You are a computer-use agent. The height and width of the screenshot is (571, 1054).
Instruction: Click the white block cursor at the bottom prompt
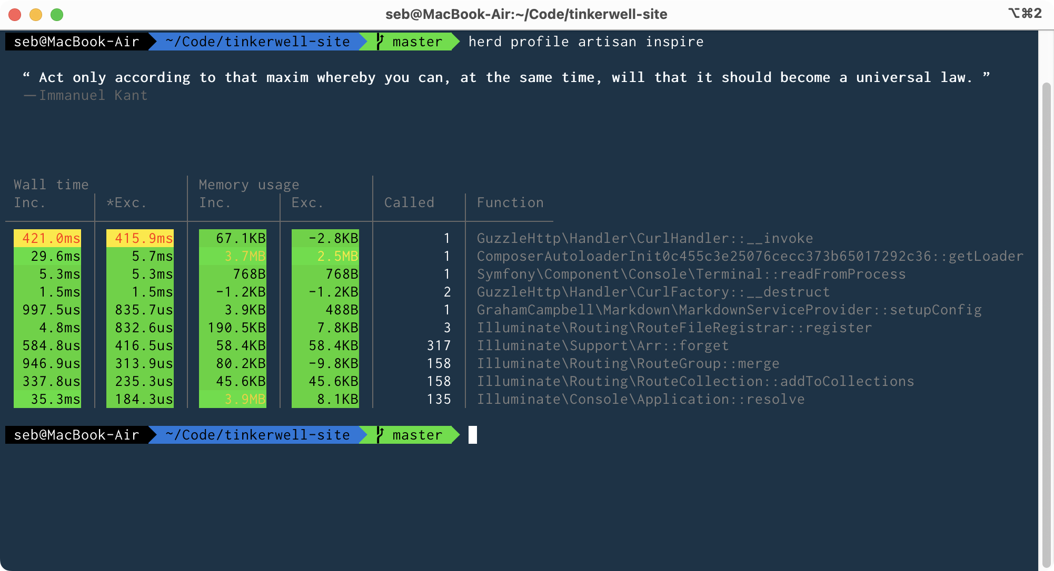click(x=473, y=435)
